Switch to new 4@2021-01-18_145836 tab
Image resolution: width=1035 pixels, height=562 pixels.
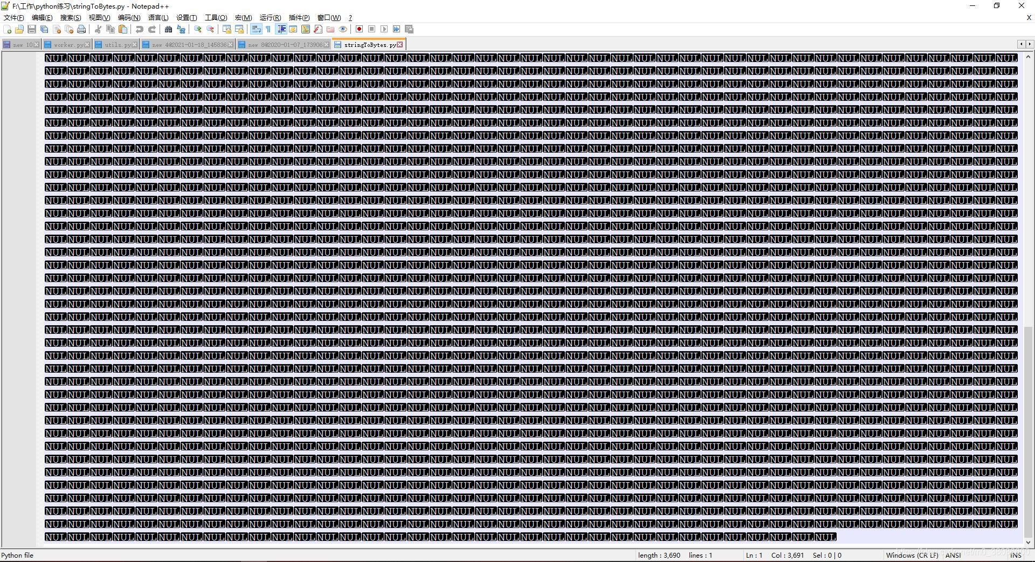(x=187, y=45)
